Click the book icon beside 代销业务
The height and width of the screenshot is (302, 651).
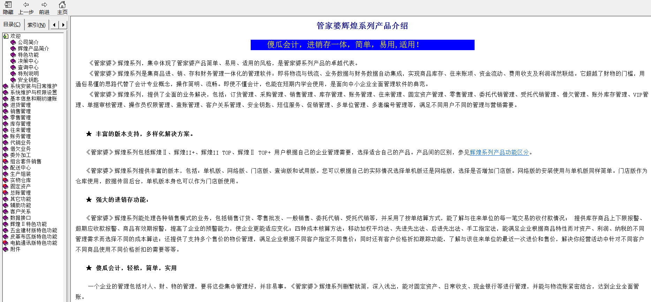coord(6,142)
